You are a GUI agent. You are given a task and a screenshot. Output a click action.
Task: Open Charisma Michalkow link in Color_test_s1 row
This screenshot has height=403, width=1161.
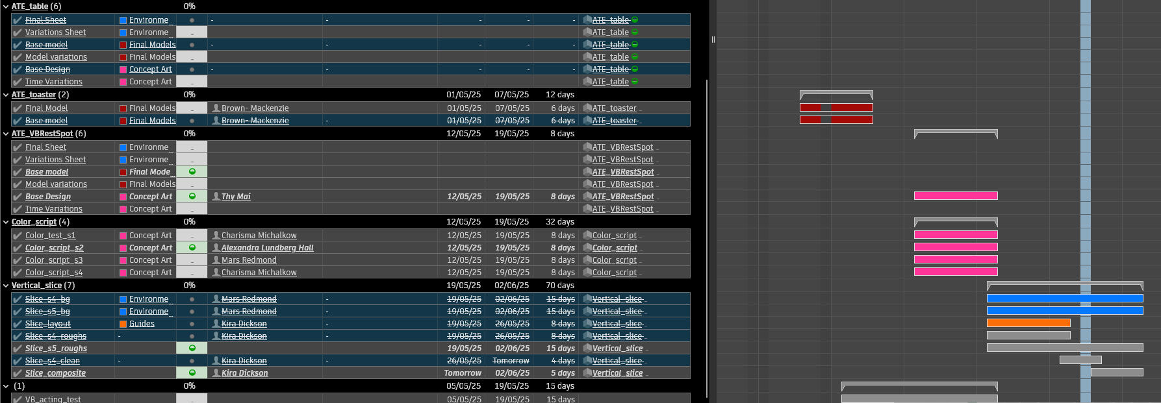pyautogui.click(x=259, y=236)
